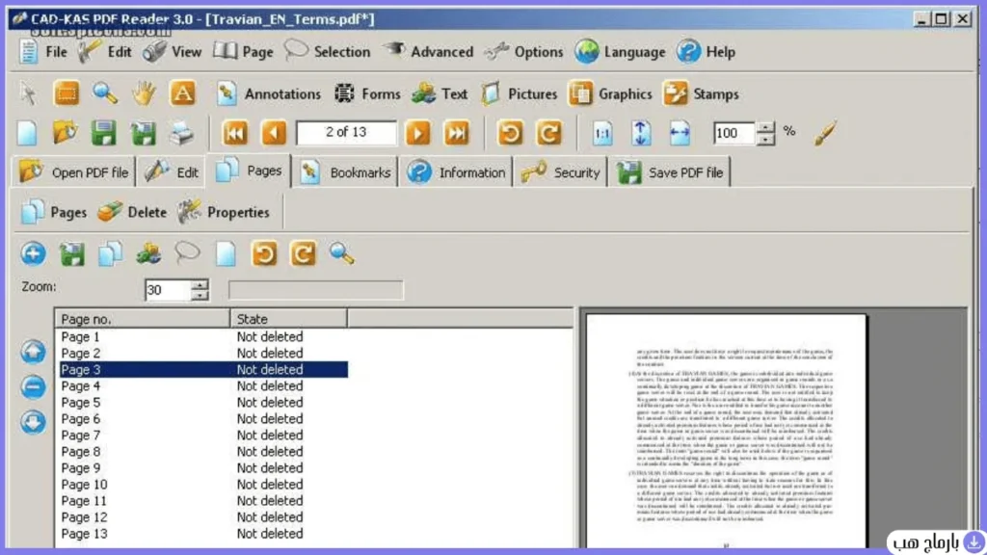
Task: Open the Help menu
Action: (706, 52)
